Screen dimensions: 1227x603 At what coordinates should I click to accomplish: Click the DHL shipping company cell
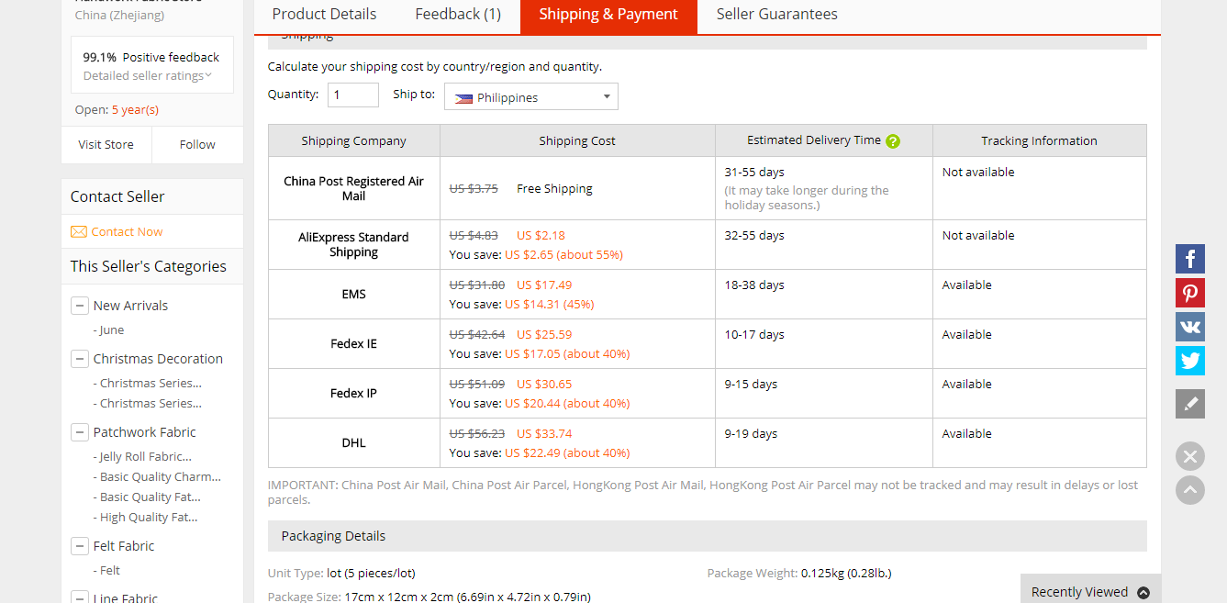353,443
